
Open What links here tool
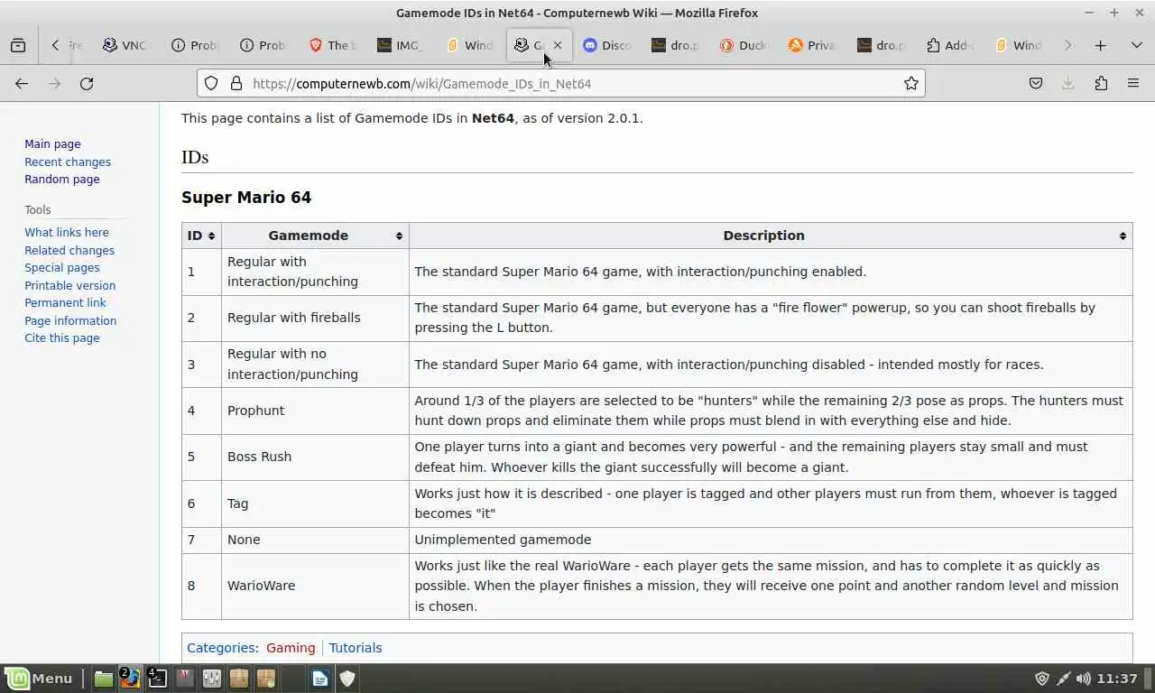(67, 232)
